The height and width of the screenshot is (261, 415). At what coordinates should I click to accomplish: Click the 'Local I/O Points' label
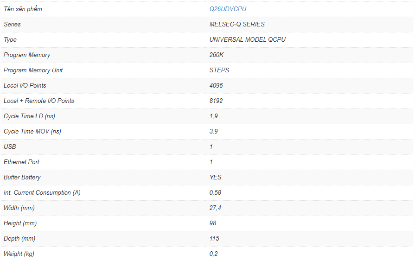tap(25, 85)
